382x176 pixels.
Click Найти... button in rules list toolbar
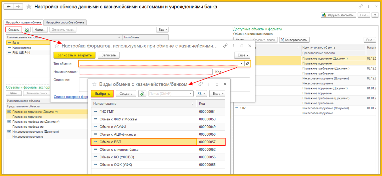[x=40, y=30]
